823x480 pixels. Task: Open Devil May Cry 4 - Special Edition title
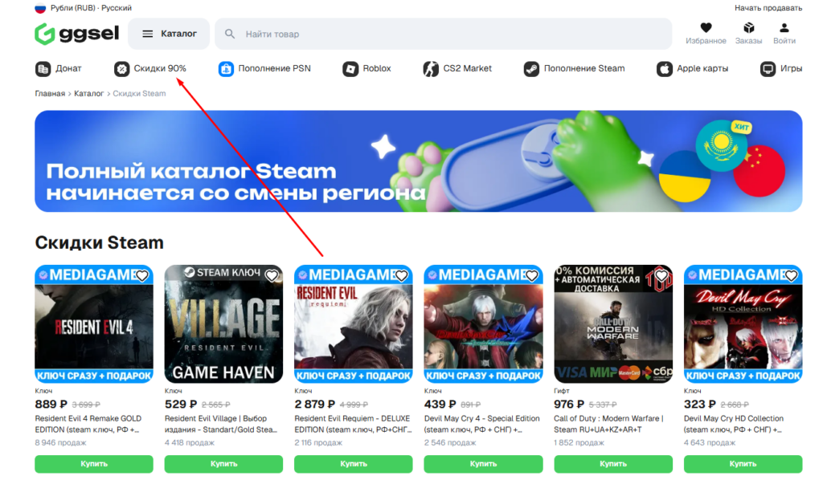[482, 424]
